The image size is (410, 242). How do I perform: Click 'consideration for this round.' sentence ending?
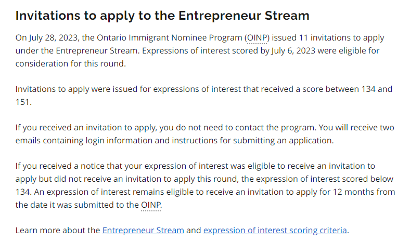tap(71, 64)
